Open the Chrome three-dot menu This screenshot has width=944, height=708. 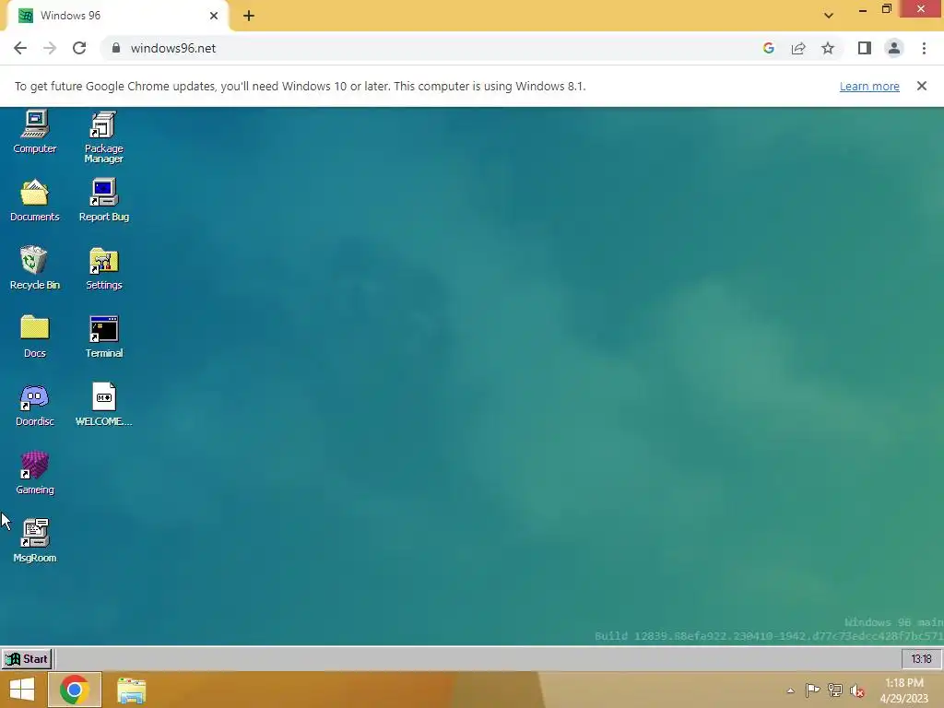pos(924,48)
